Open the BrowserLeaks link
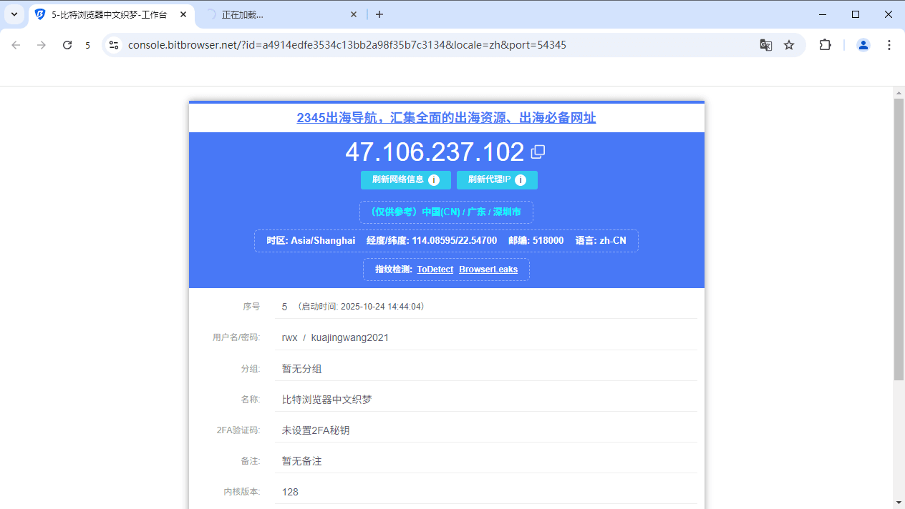This screenshot has height=509, width=905. point(488,270)
